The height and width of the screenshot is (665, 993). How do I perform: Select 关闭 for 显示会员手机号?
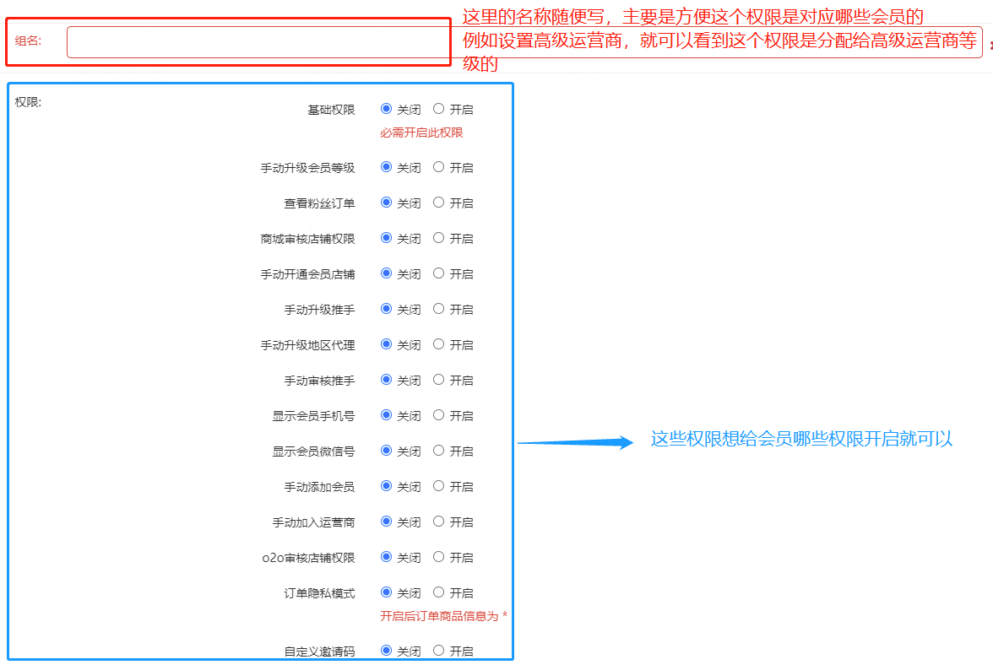[x=386, y=415]
